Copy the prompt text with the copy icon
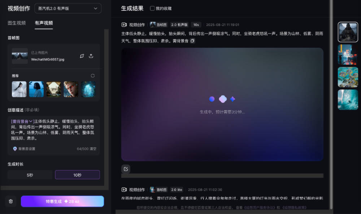 point(192,41)
